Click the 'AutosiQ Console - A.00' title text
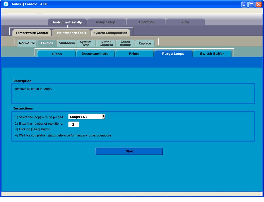 coord(29,4)
